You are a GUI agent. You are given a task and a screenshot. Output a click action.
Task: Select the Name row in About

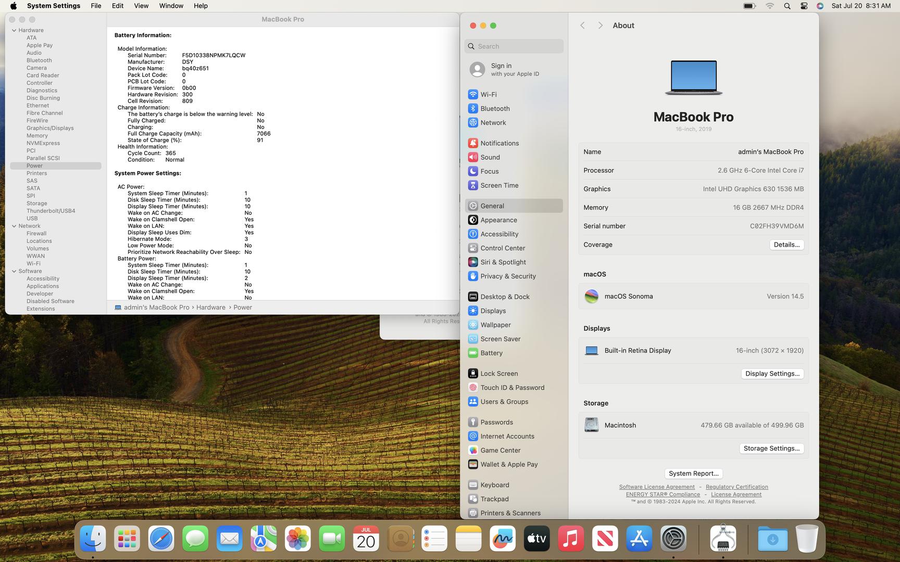(693, 152)
